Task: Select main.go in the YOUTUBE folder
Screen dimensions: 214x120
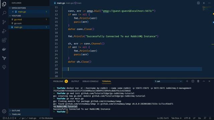Action: pyautogui.click(x=29, y=27)
